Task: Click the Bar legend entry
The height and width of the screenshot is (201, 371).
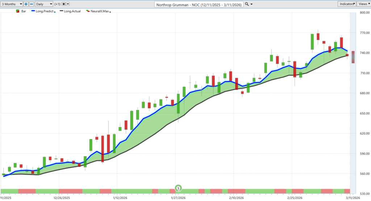Action: (21, 11)
